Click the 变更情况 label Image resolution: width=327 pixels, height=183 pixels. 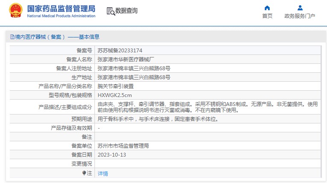tap(82, 164)
